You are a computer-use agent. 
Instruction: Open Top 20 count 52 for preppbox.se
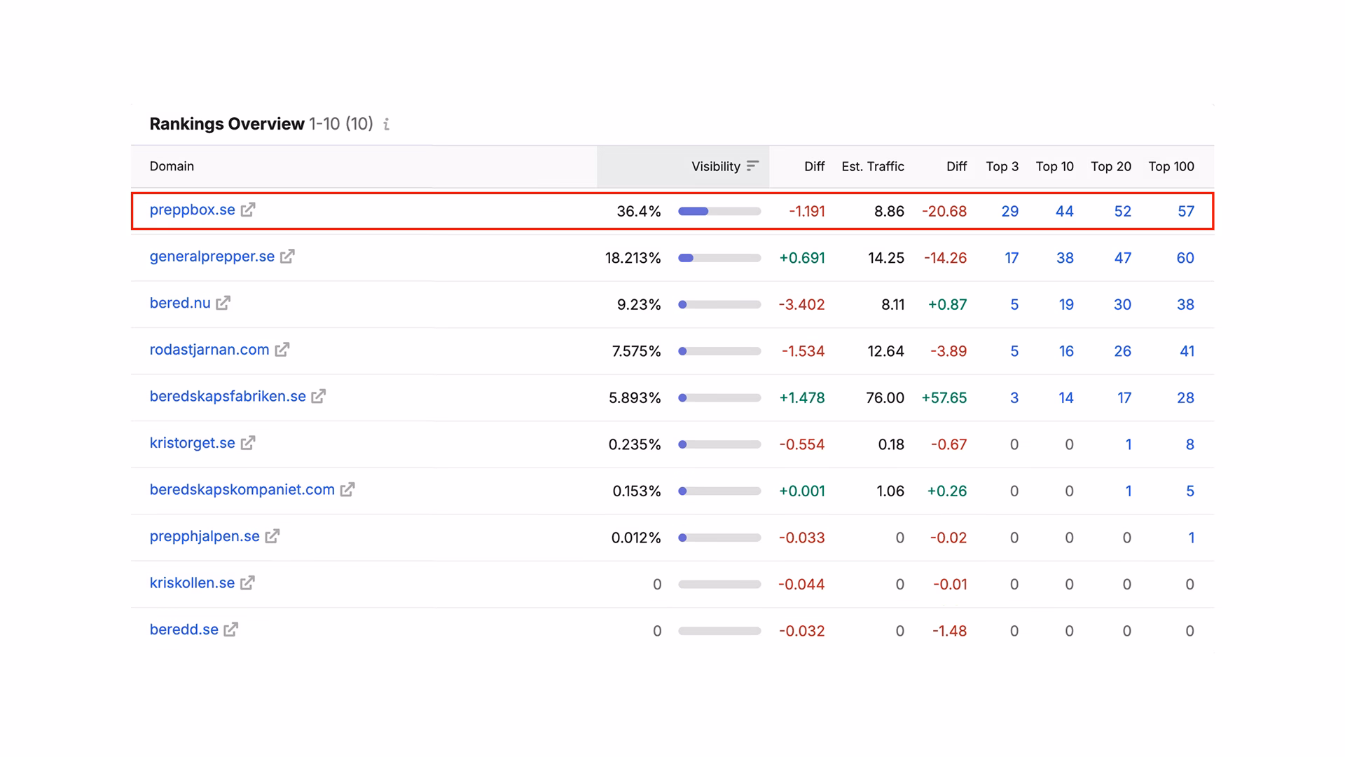tap(1122, 211)
